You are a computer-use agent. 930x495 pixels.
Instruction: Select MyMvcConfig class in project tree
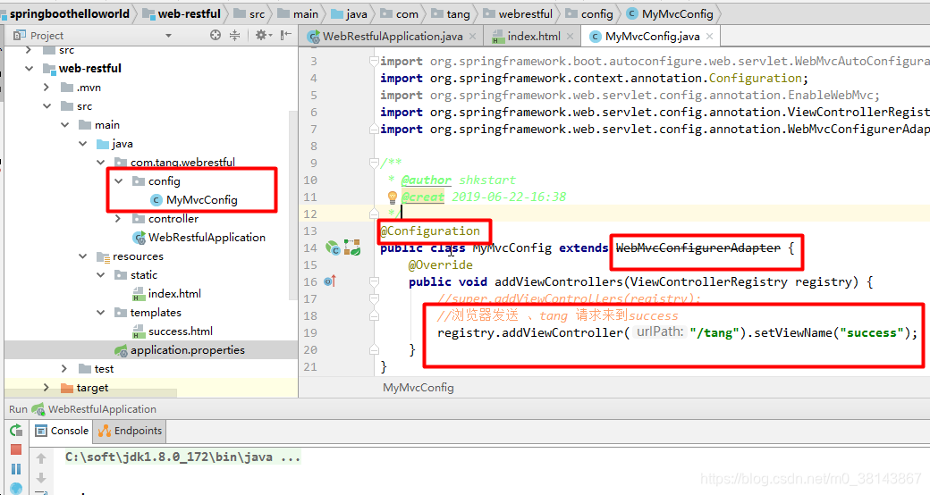(202, 200)
